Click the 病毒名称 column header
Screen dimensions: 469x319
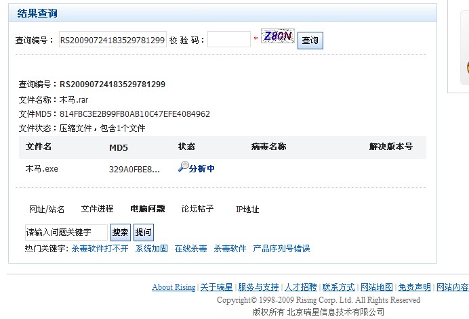268,147
